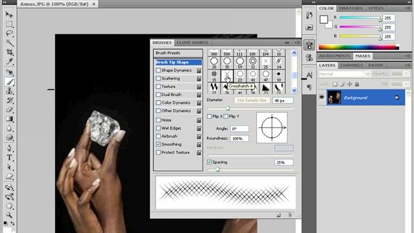Click Use Sample Size button
The height and width of the screenshot is (233, 414).
click(252, 100)
